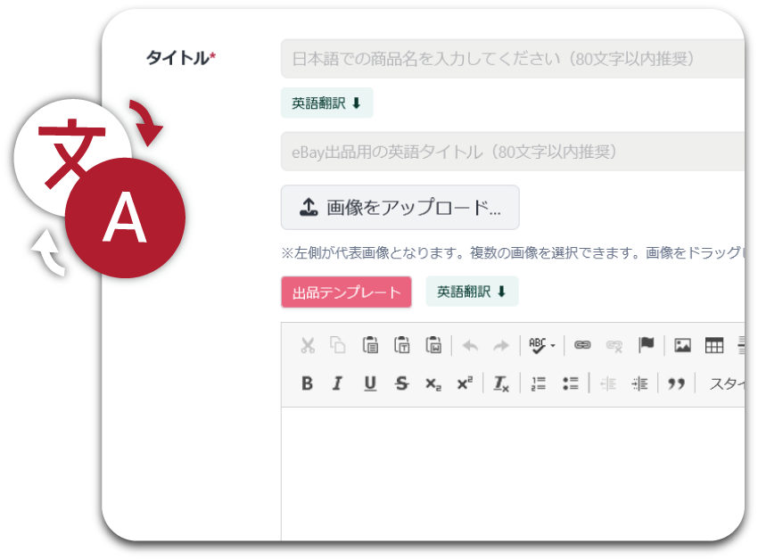Toggle strikethrough text formatting
This screenshot has height=560, width=758.
click(401, 383)
